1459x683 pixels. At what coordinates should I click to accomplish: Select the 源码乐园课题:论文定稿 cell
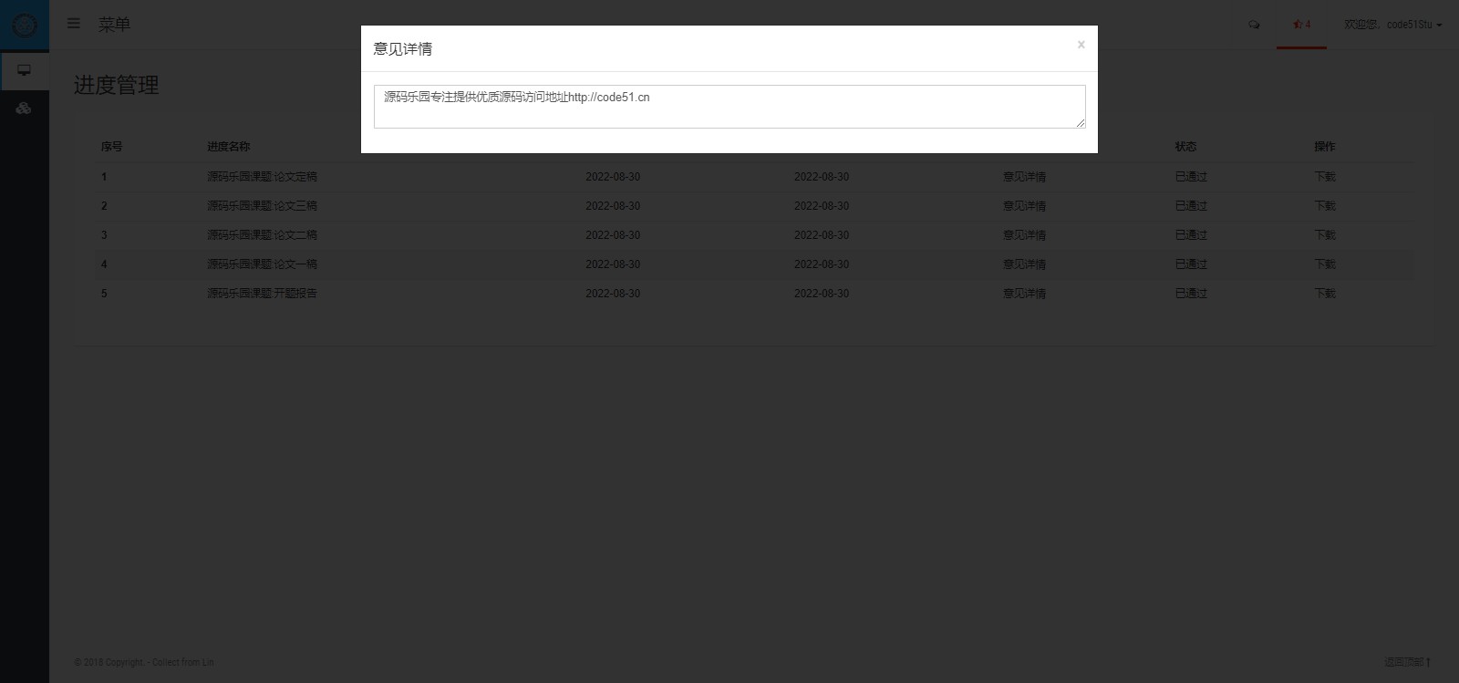pos(262,177)
